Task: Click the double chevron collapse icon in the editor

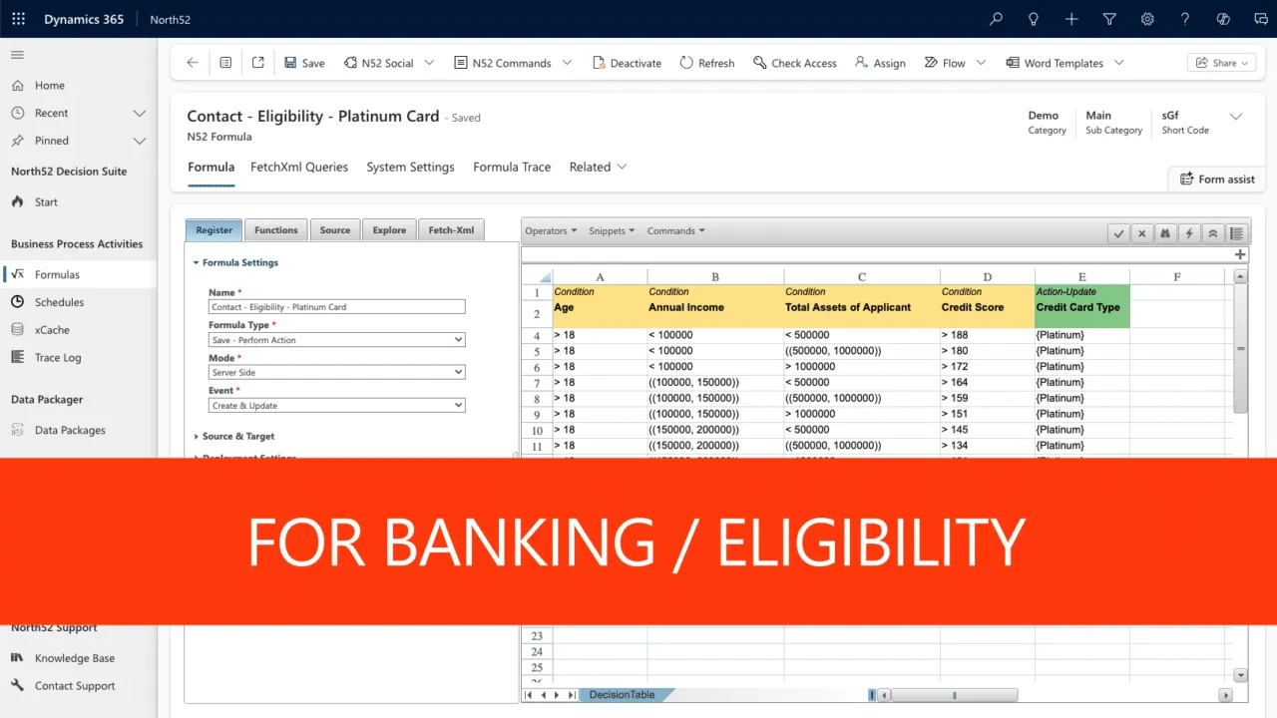Action: click(1212, 232)
